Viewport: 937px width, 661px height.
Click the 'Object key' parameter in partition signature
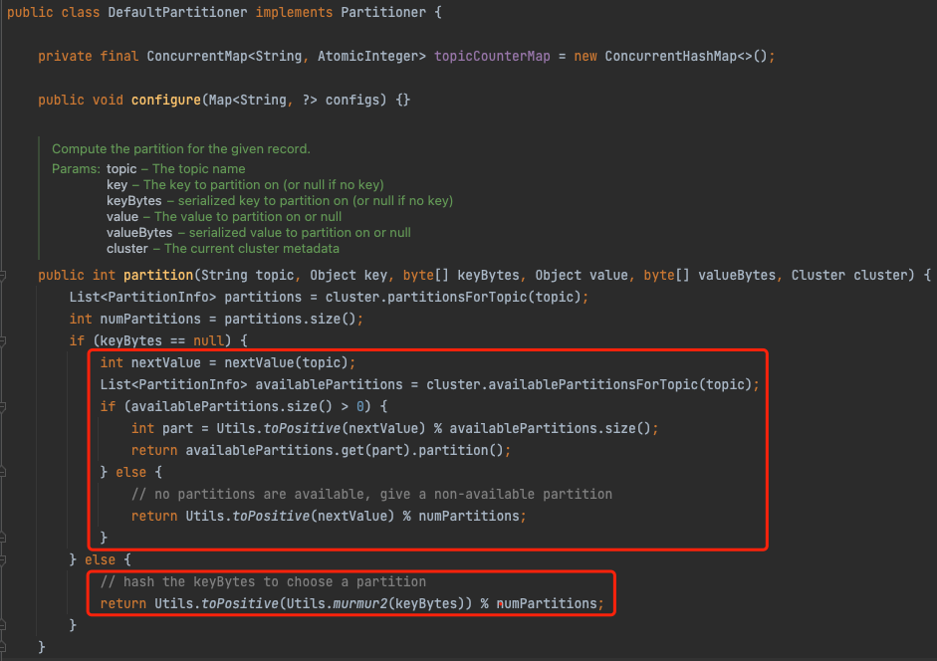(349, 276)
